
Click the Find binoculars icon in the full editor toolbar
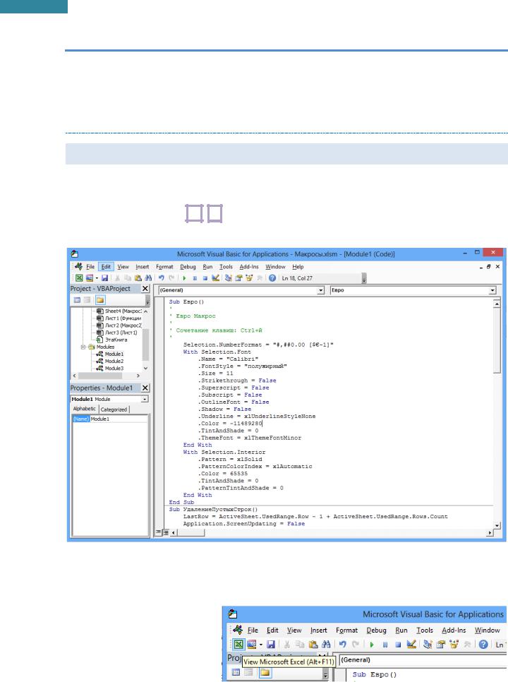coord(149,279)
